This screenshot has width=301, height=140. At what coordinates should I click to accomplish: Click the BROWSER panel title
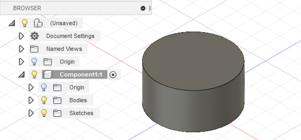(27, 8)
